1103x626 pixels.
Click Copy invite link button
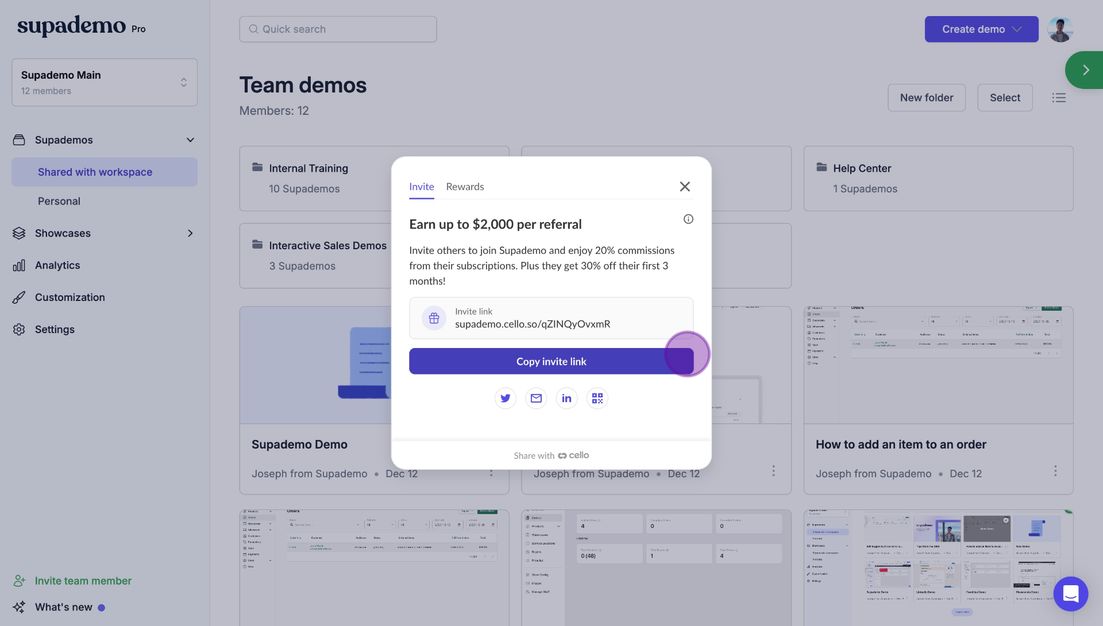click(x=551, y=361)
